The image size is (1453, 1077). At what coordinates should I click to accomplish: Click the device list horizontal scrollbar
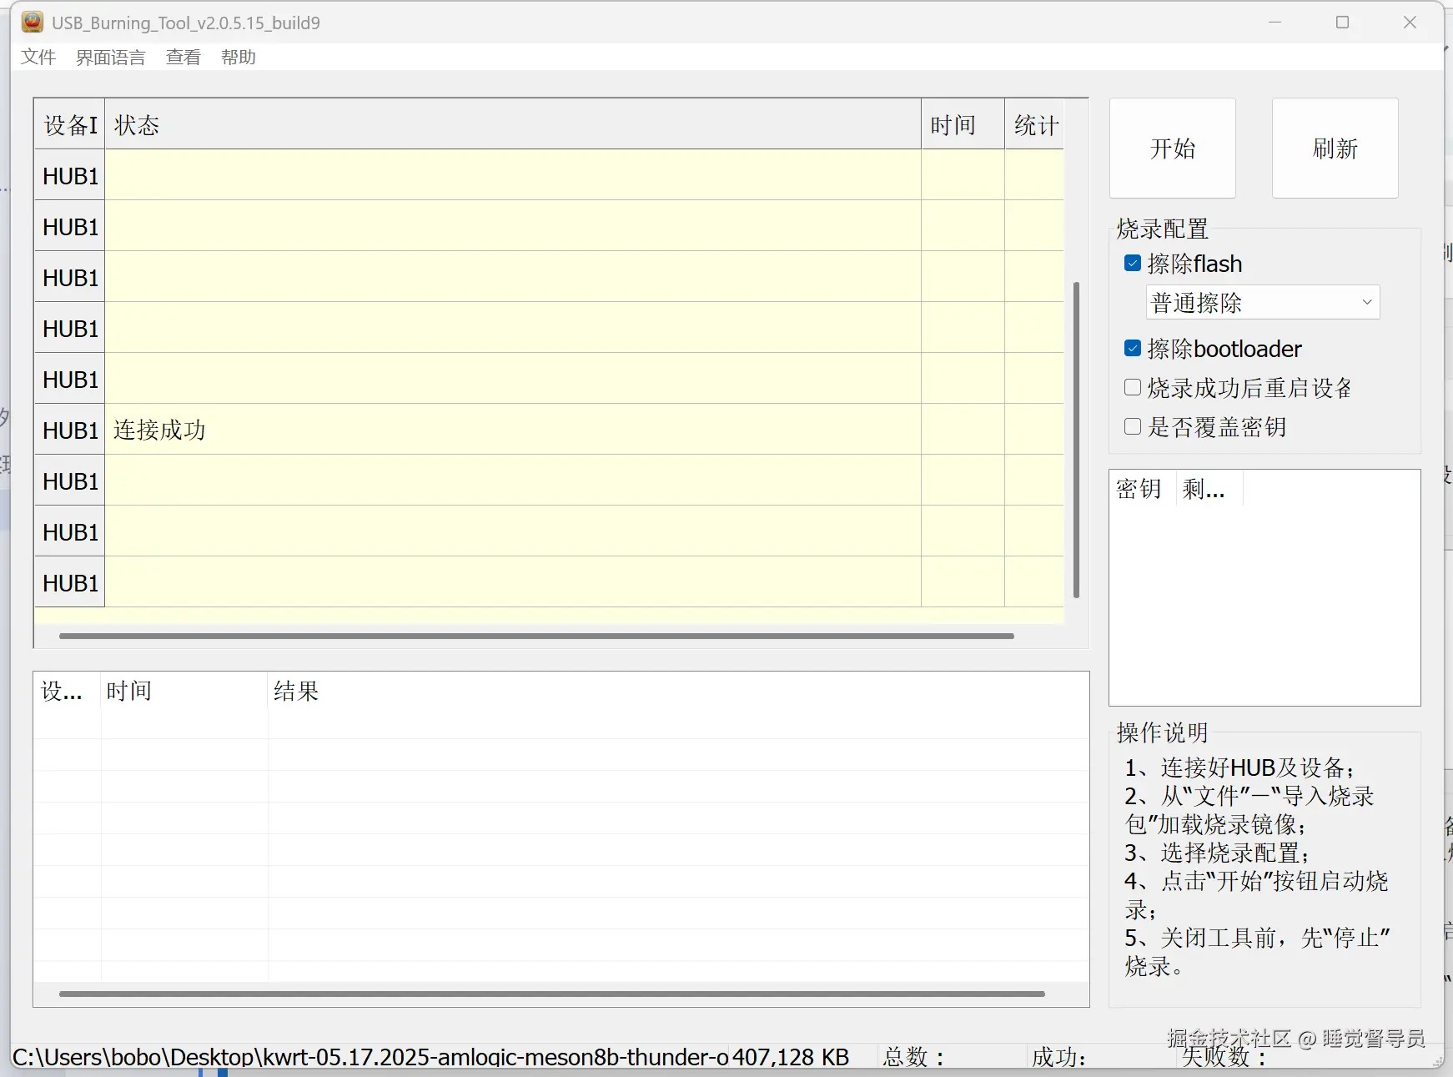coord(536,636)
